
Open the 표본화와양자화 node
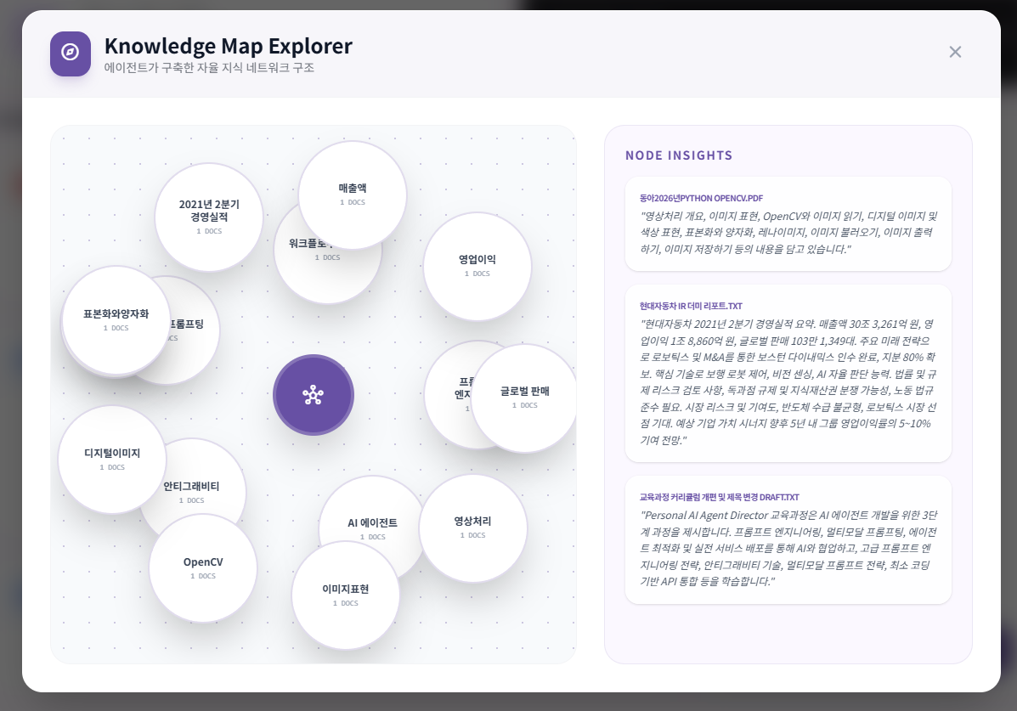click(116, 319)
